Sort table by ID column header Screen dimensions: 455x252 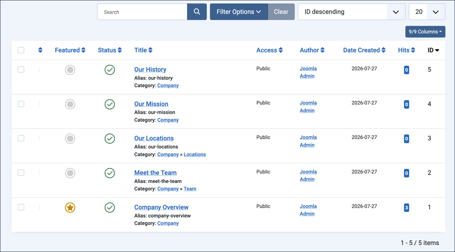tap(433, 50)
